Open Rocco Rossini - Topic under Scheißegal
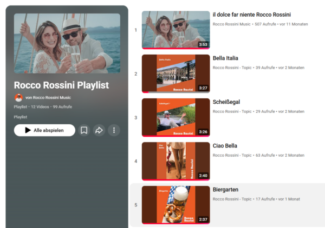The image size is (325, 228). point(232,112)
